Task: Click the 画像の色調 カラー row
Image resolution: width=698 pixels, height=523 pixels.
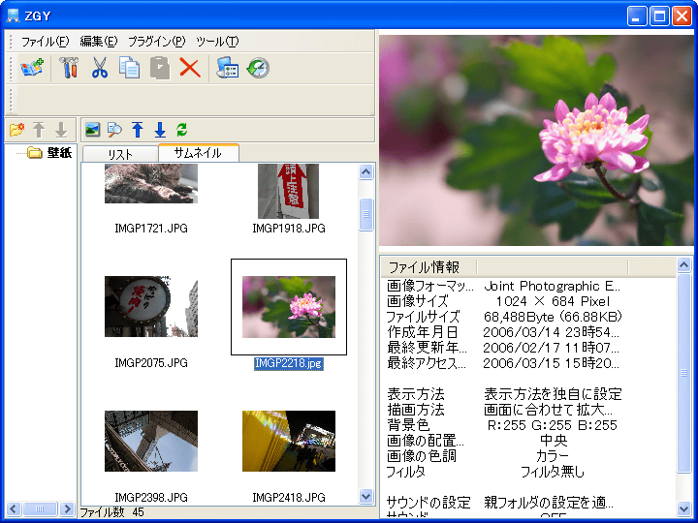Action: coord(504,456)
